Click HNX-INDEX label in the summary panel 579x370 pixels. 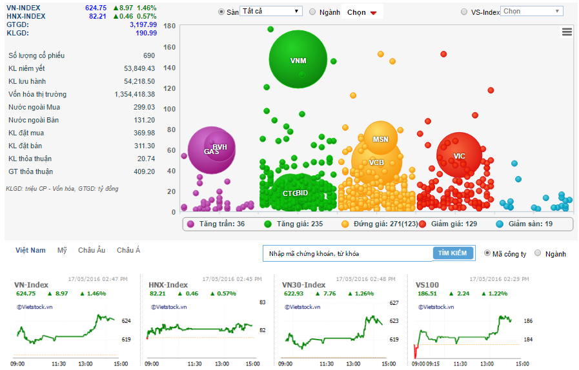tap(26, 16)
